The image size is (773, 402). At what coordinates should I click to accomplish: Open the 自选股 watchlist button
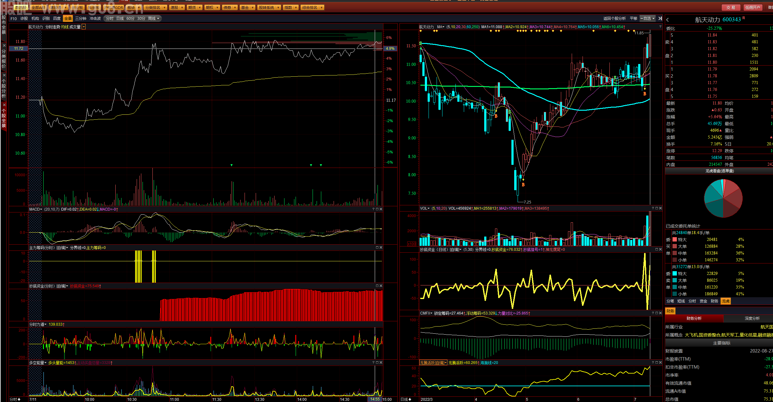pos(21,7)
